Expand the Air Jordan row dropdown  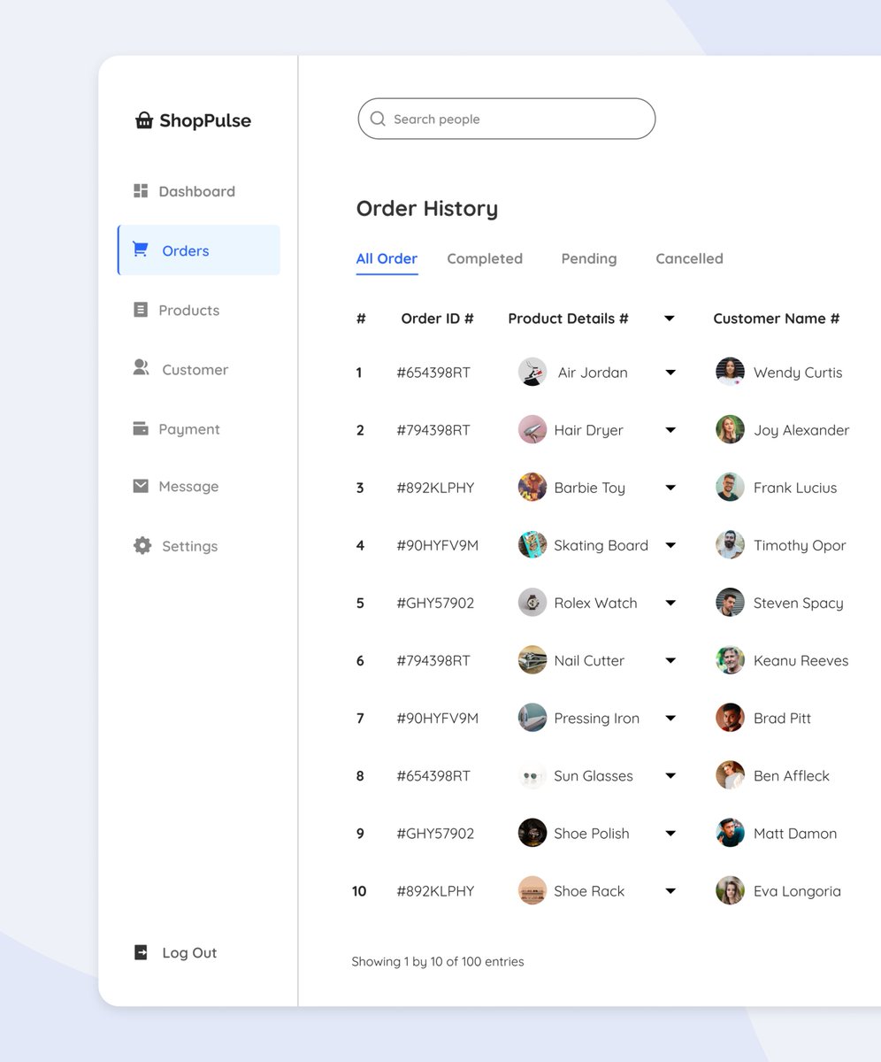670,373
